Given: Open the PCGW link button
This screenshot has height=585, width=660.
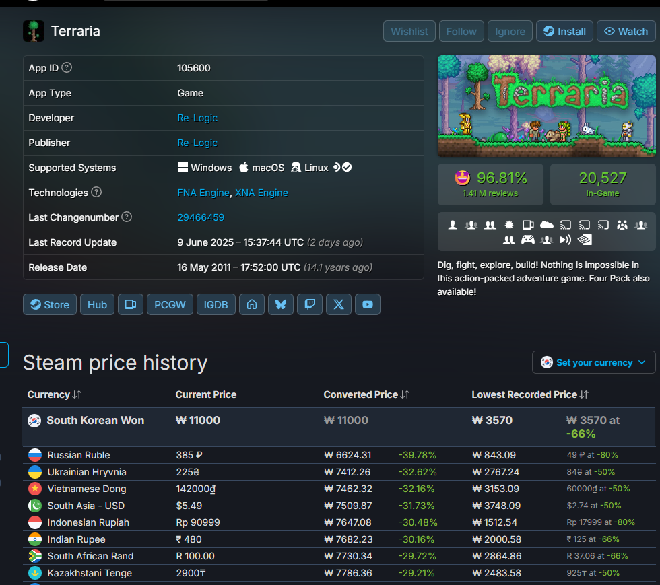Looking at the screenshot, I should (170, 304).
